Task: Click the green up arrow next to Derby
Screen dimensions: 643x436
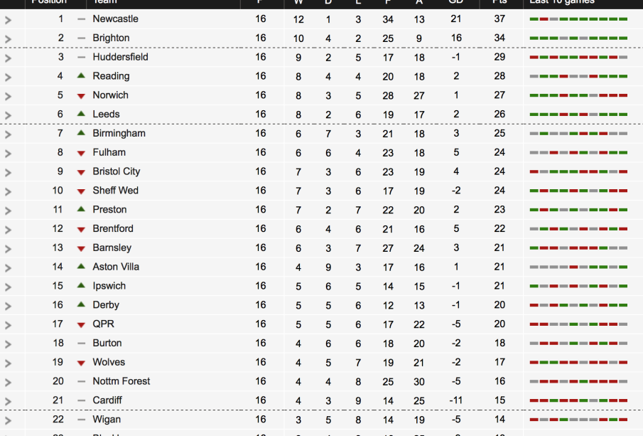Action: point(81,304)
